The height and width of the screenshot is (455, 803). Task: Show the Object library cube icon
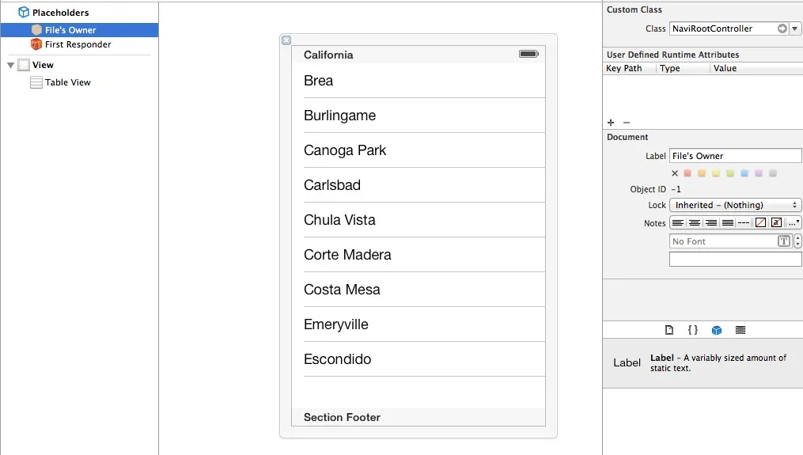(x=717, y=330)
